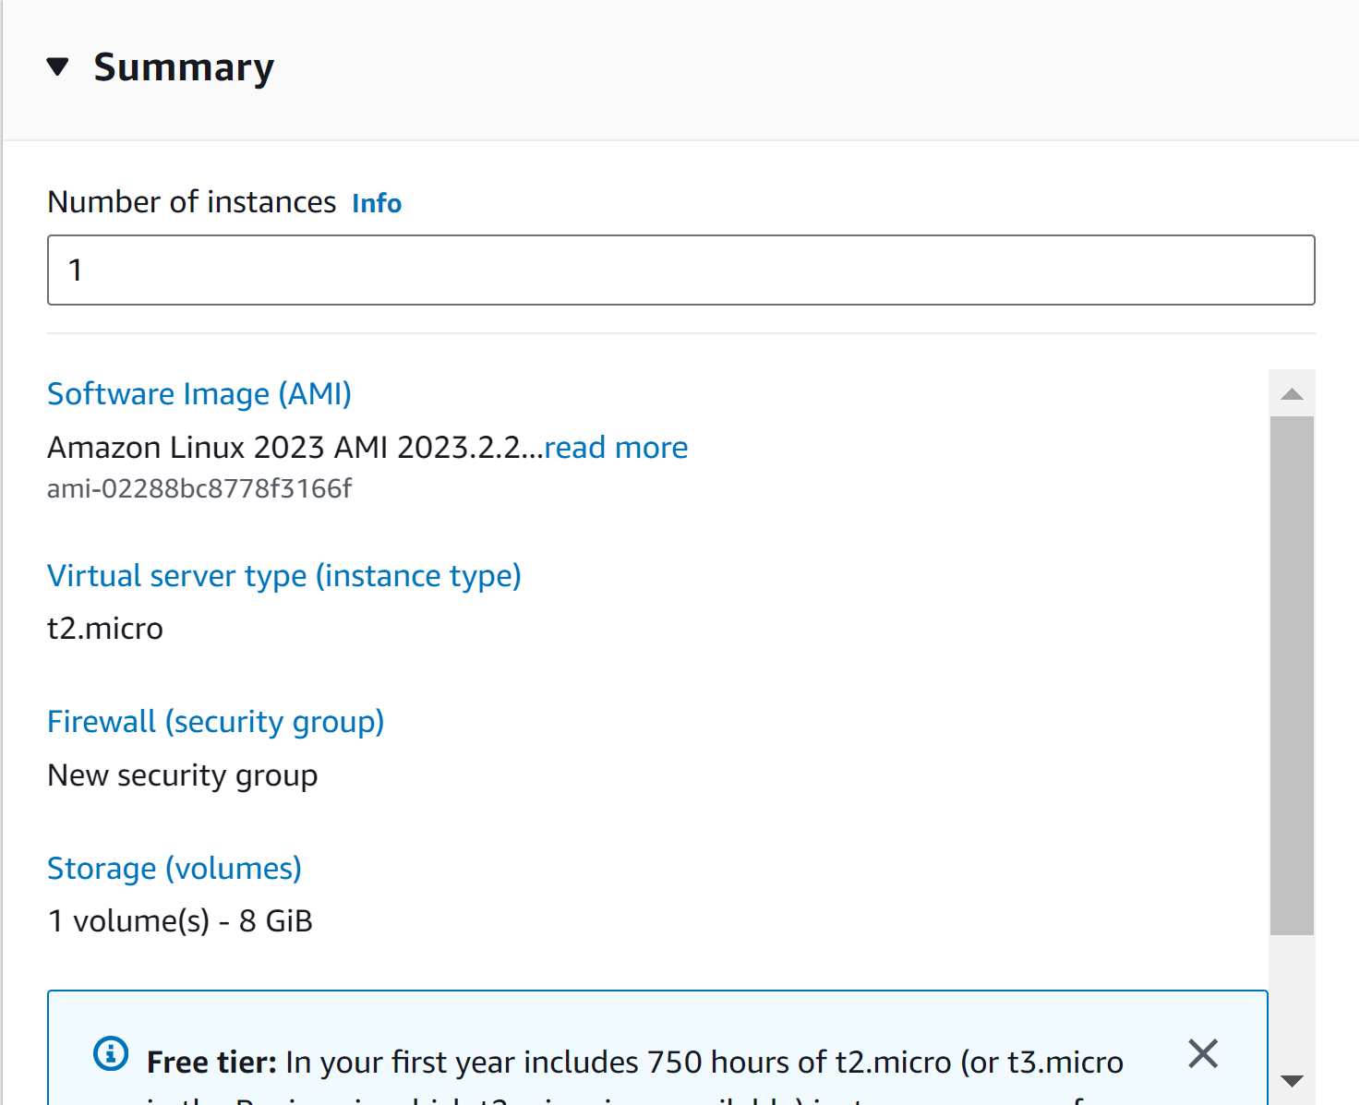Image resolution: width=1360 pixels, height=1105 pixels.
Task: Open the Firewall (security group) link
Action: click(x=216, y=721)
